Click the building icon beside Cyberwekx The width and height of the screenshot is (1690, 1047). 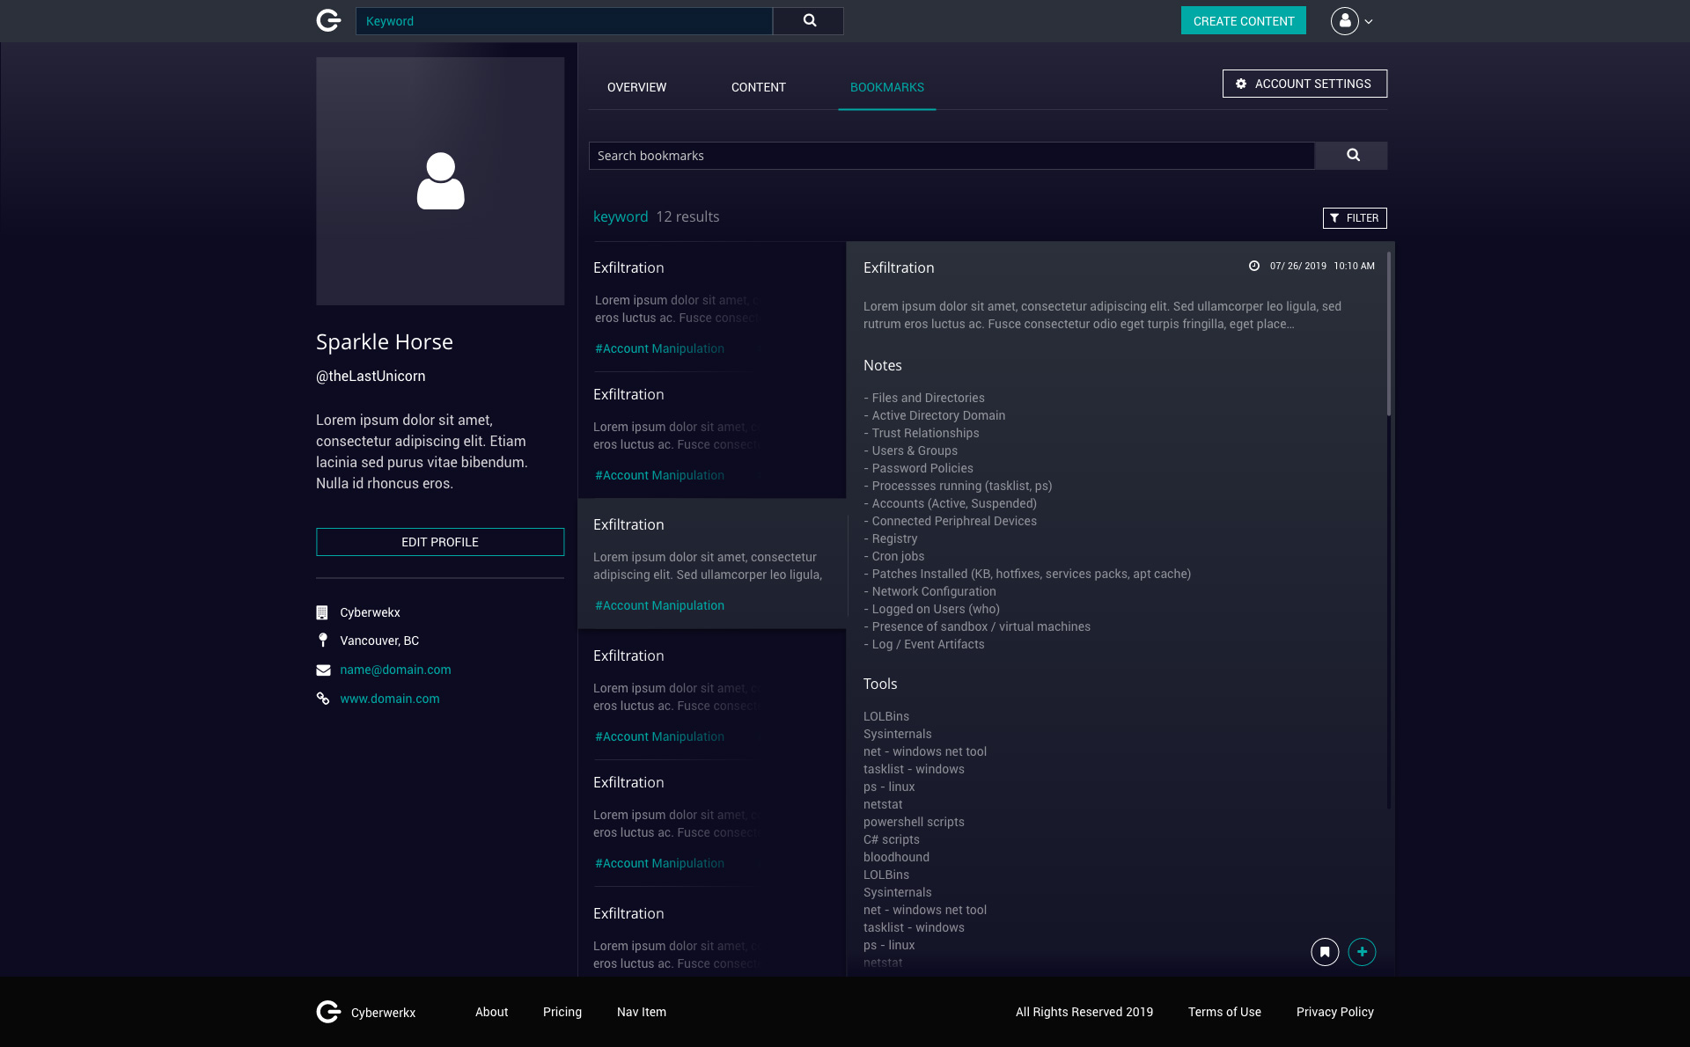323,611
